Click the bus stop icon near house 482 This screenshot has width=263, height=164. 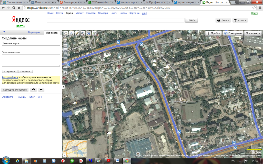point(68,65)
